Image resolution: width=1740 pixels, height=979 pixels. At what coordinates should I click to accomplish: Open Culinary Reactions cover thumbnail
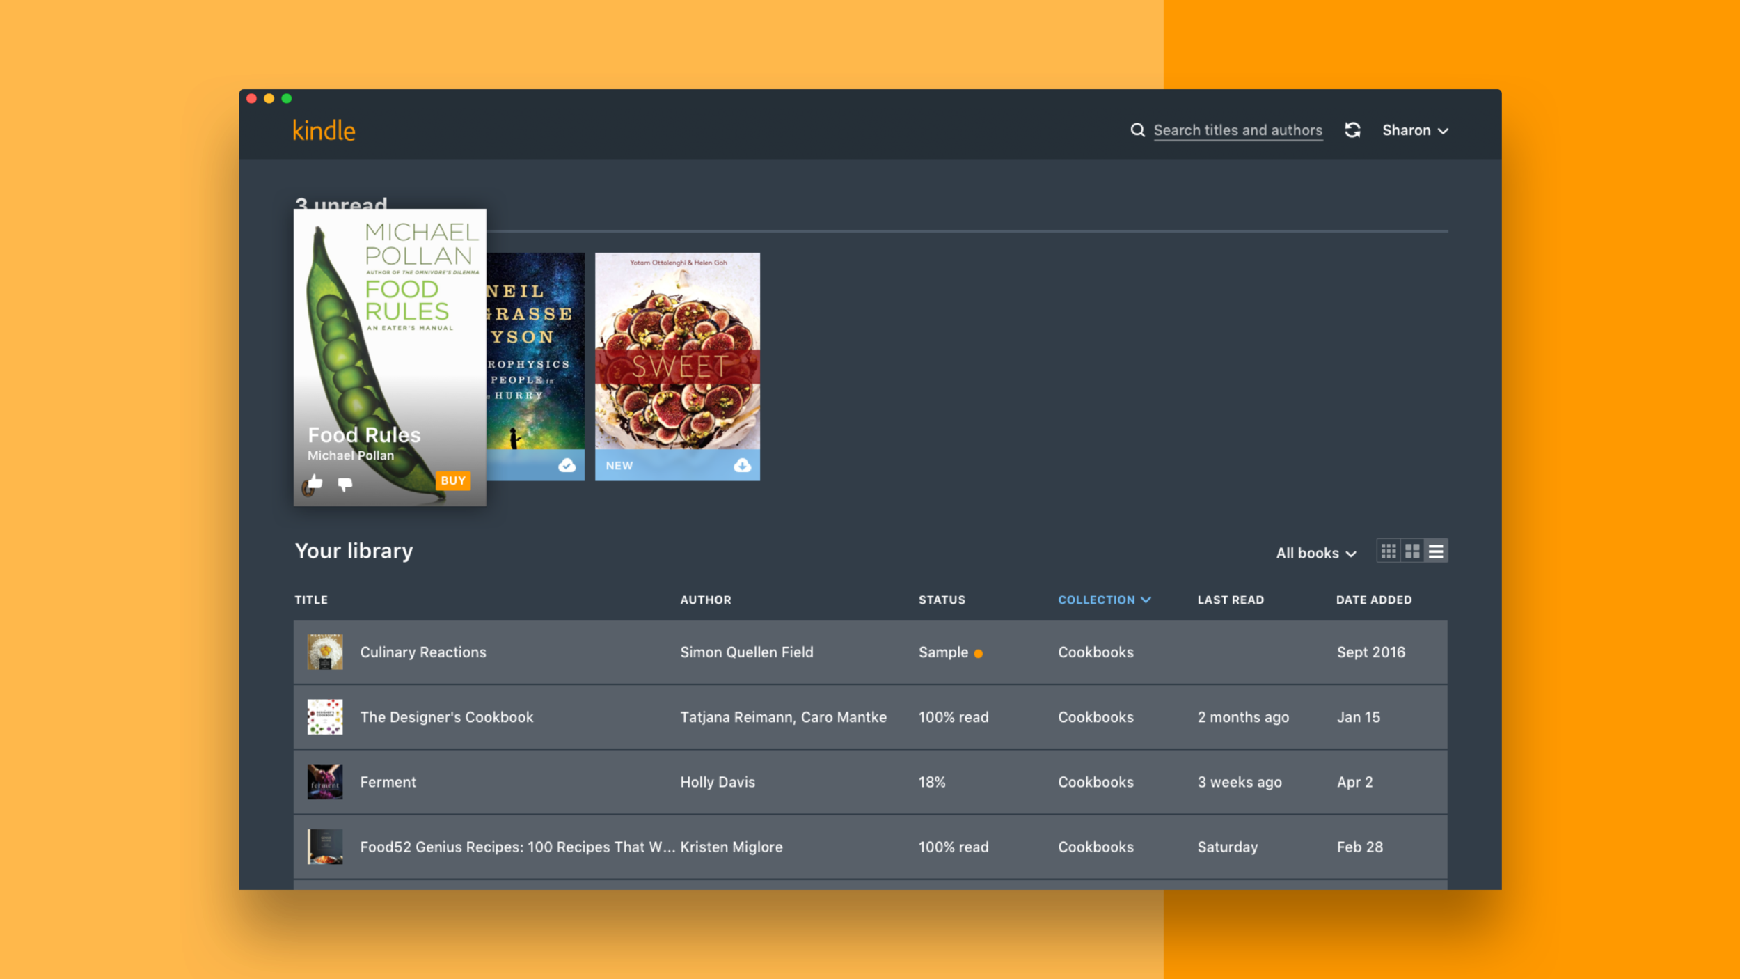[x=325, y=652]
